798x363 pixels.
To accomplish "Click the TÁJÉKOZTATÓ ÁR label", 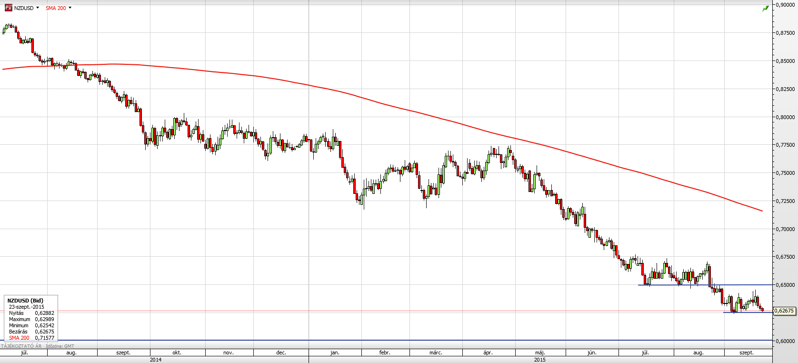I will pyautogui.click(x=21, y=346).
